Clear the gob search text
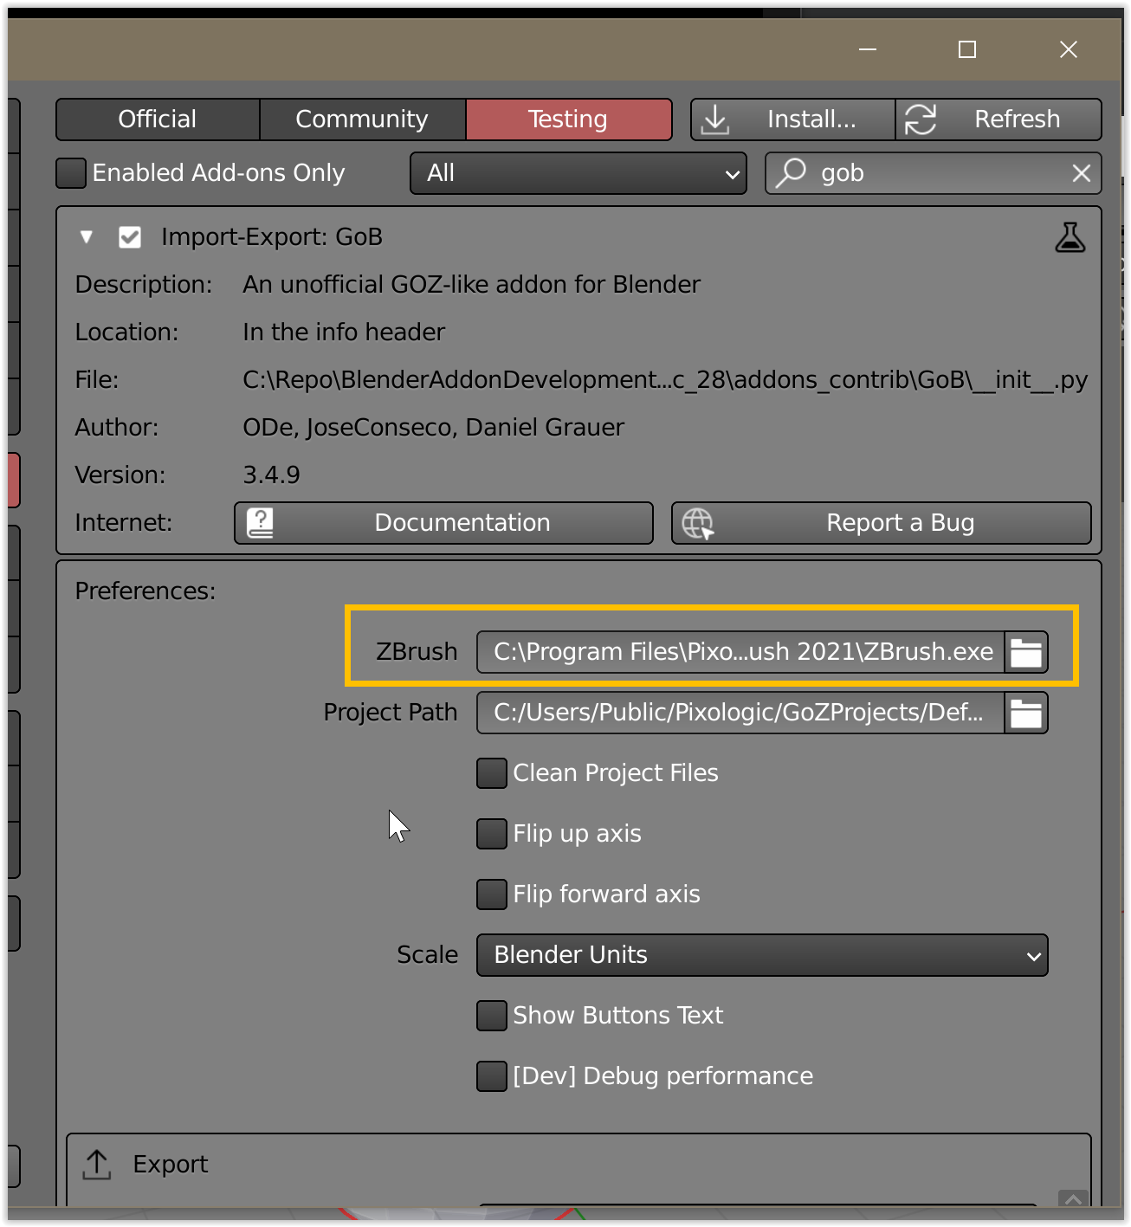1131x1227 pixels. (1081, 173)
